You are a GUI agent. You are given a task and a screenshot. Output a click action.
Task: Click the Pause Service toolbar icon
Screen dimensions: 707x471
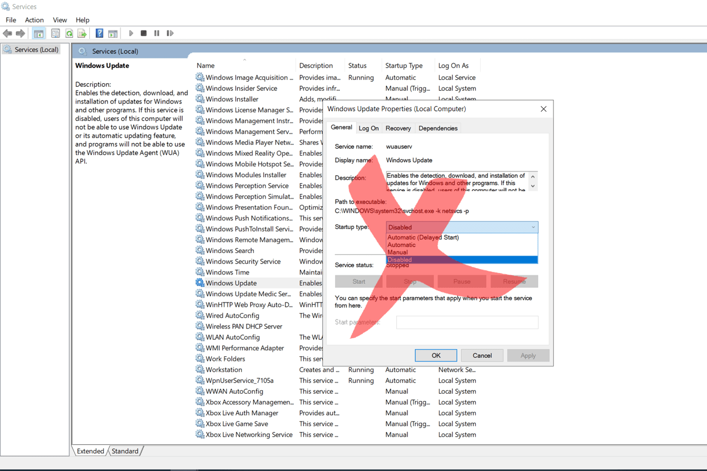(157, 33)
